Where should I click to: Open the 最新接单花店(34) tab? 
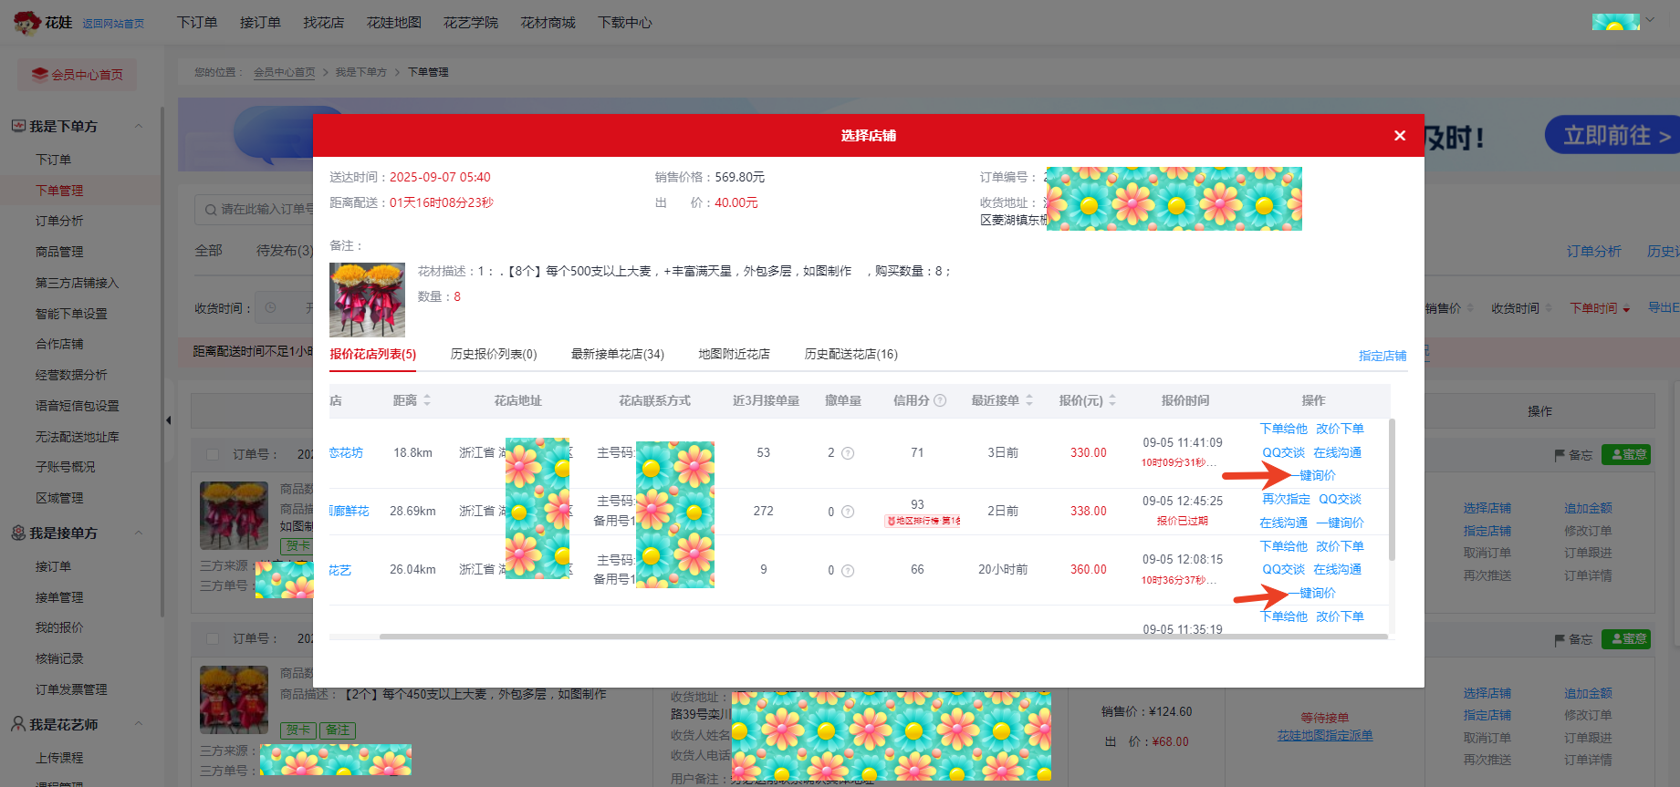tap(618, 354)
